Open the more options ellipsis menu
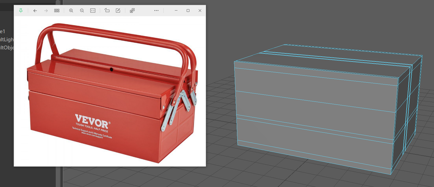Image resolution: width=434 pixels, height=187 pixels. tap(156, 11)
